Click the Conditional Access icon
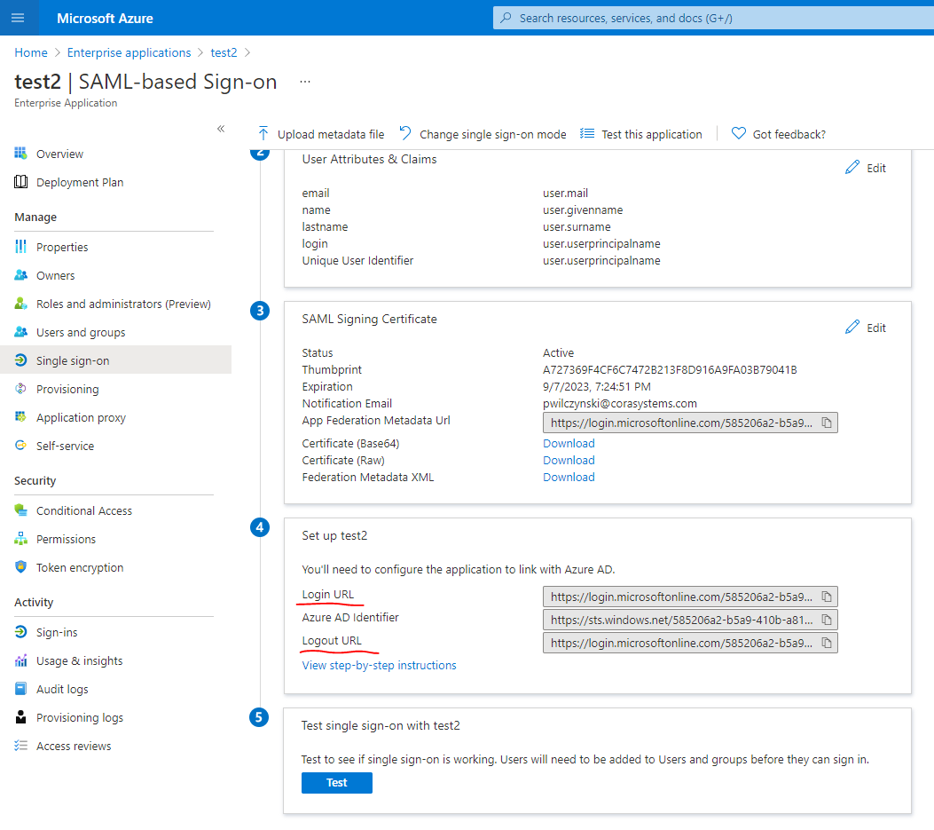The image size is (934, 830). (21, 510)
